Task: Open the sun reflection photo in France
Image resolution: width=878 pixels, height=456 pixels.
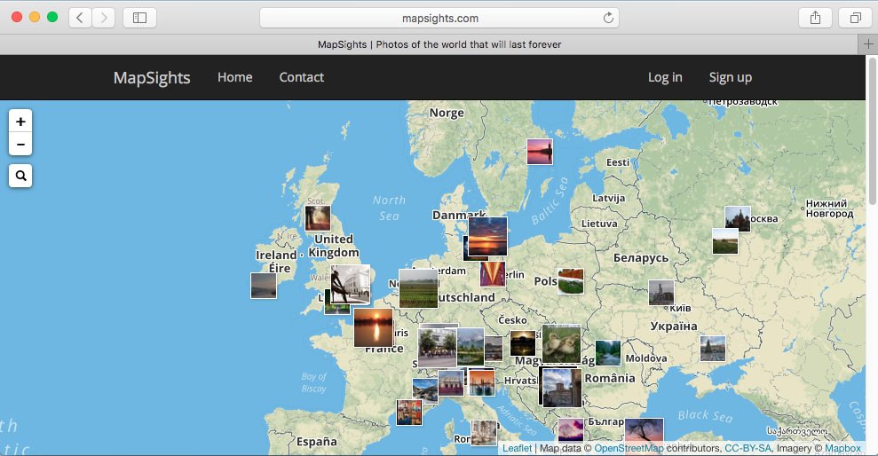Action: click(374, 328)
